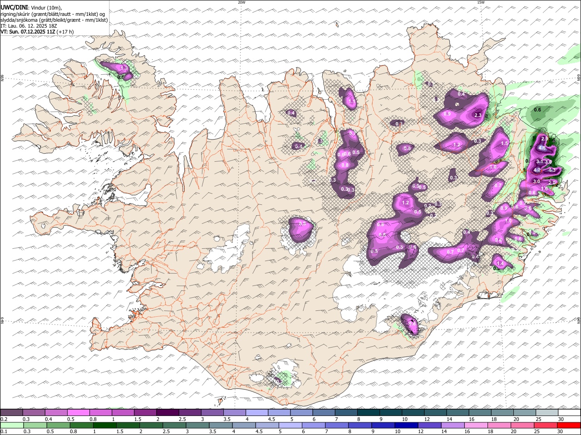Click pale green rain swatch between 0.1 and 0.3

tap(12, 425)
